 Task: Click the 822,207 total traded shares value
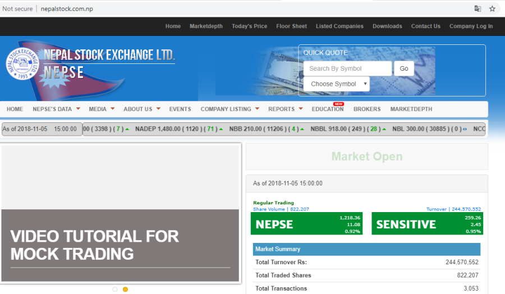[467, 275]
